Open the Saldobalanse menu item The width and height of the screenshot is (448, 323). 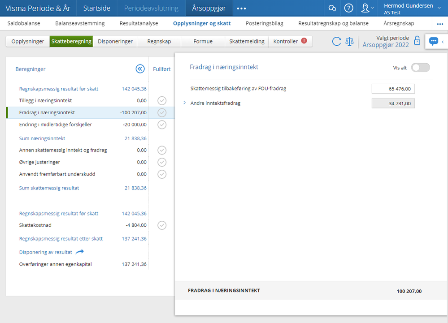(24, 23)
